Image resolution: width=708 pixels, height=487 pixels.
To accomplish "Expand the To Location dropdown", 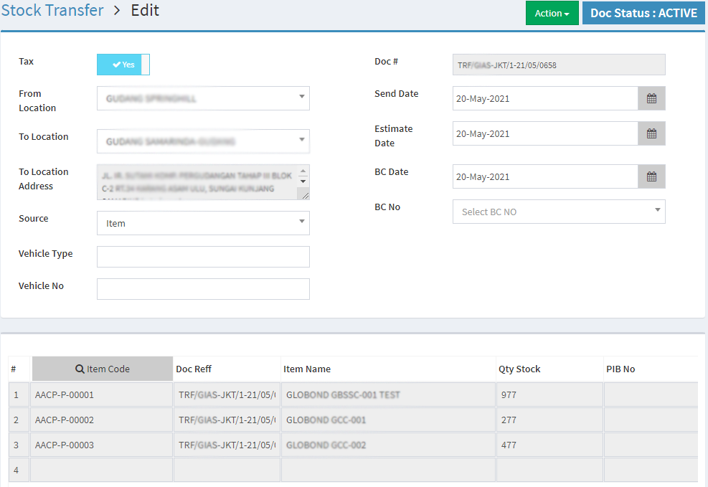I will pos(203,141).
